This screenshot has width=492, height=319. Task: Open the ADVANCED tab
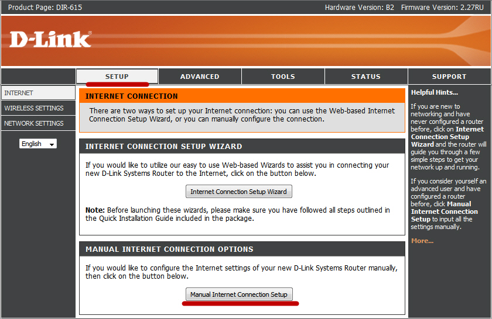(x=200, y=77)
